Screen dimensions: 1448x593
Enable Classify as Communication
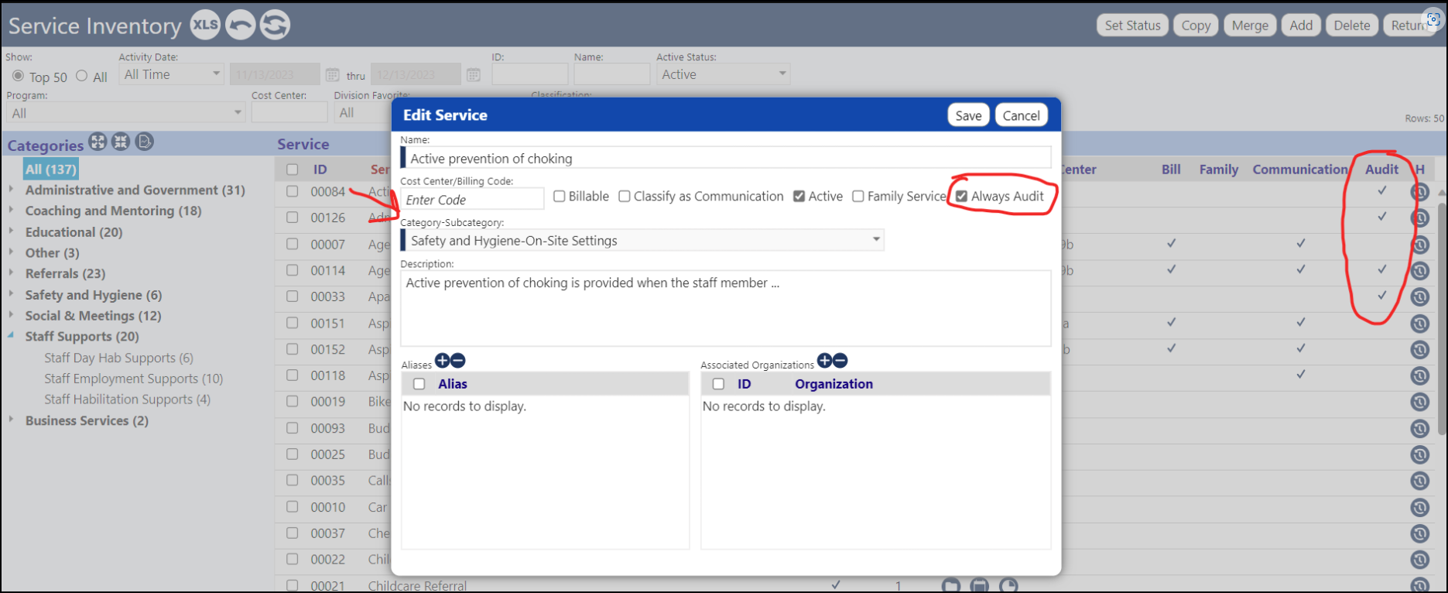point(625,197)
